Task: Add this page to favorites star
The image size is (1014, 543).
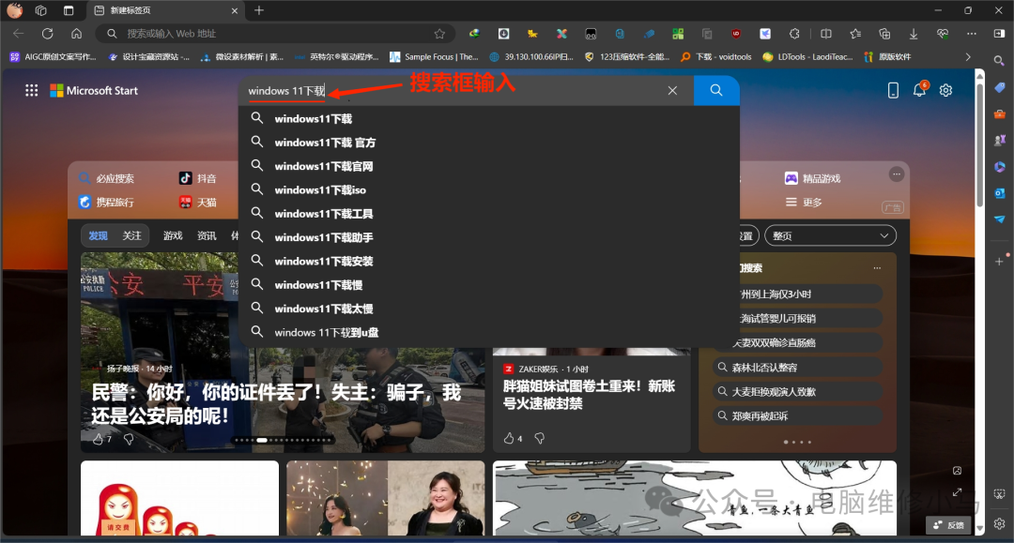Action: [x=439, y=34]
